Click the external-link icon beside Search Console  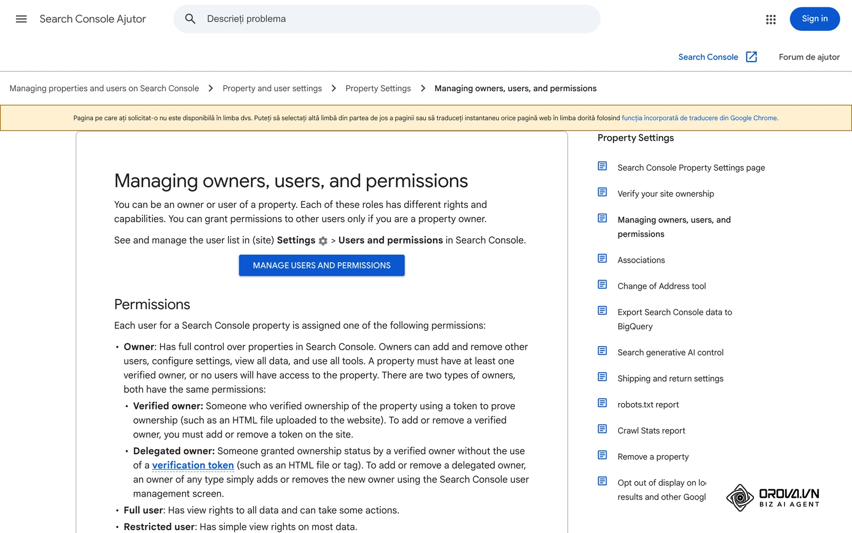click(751, 57)
